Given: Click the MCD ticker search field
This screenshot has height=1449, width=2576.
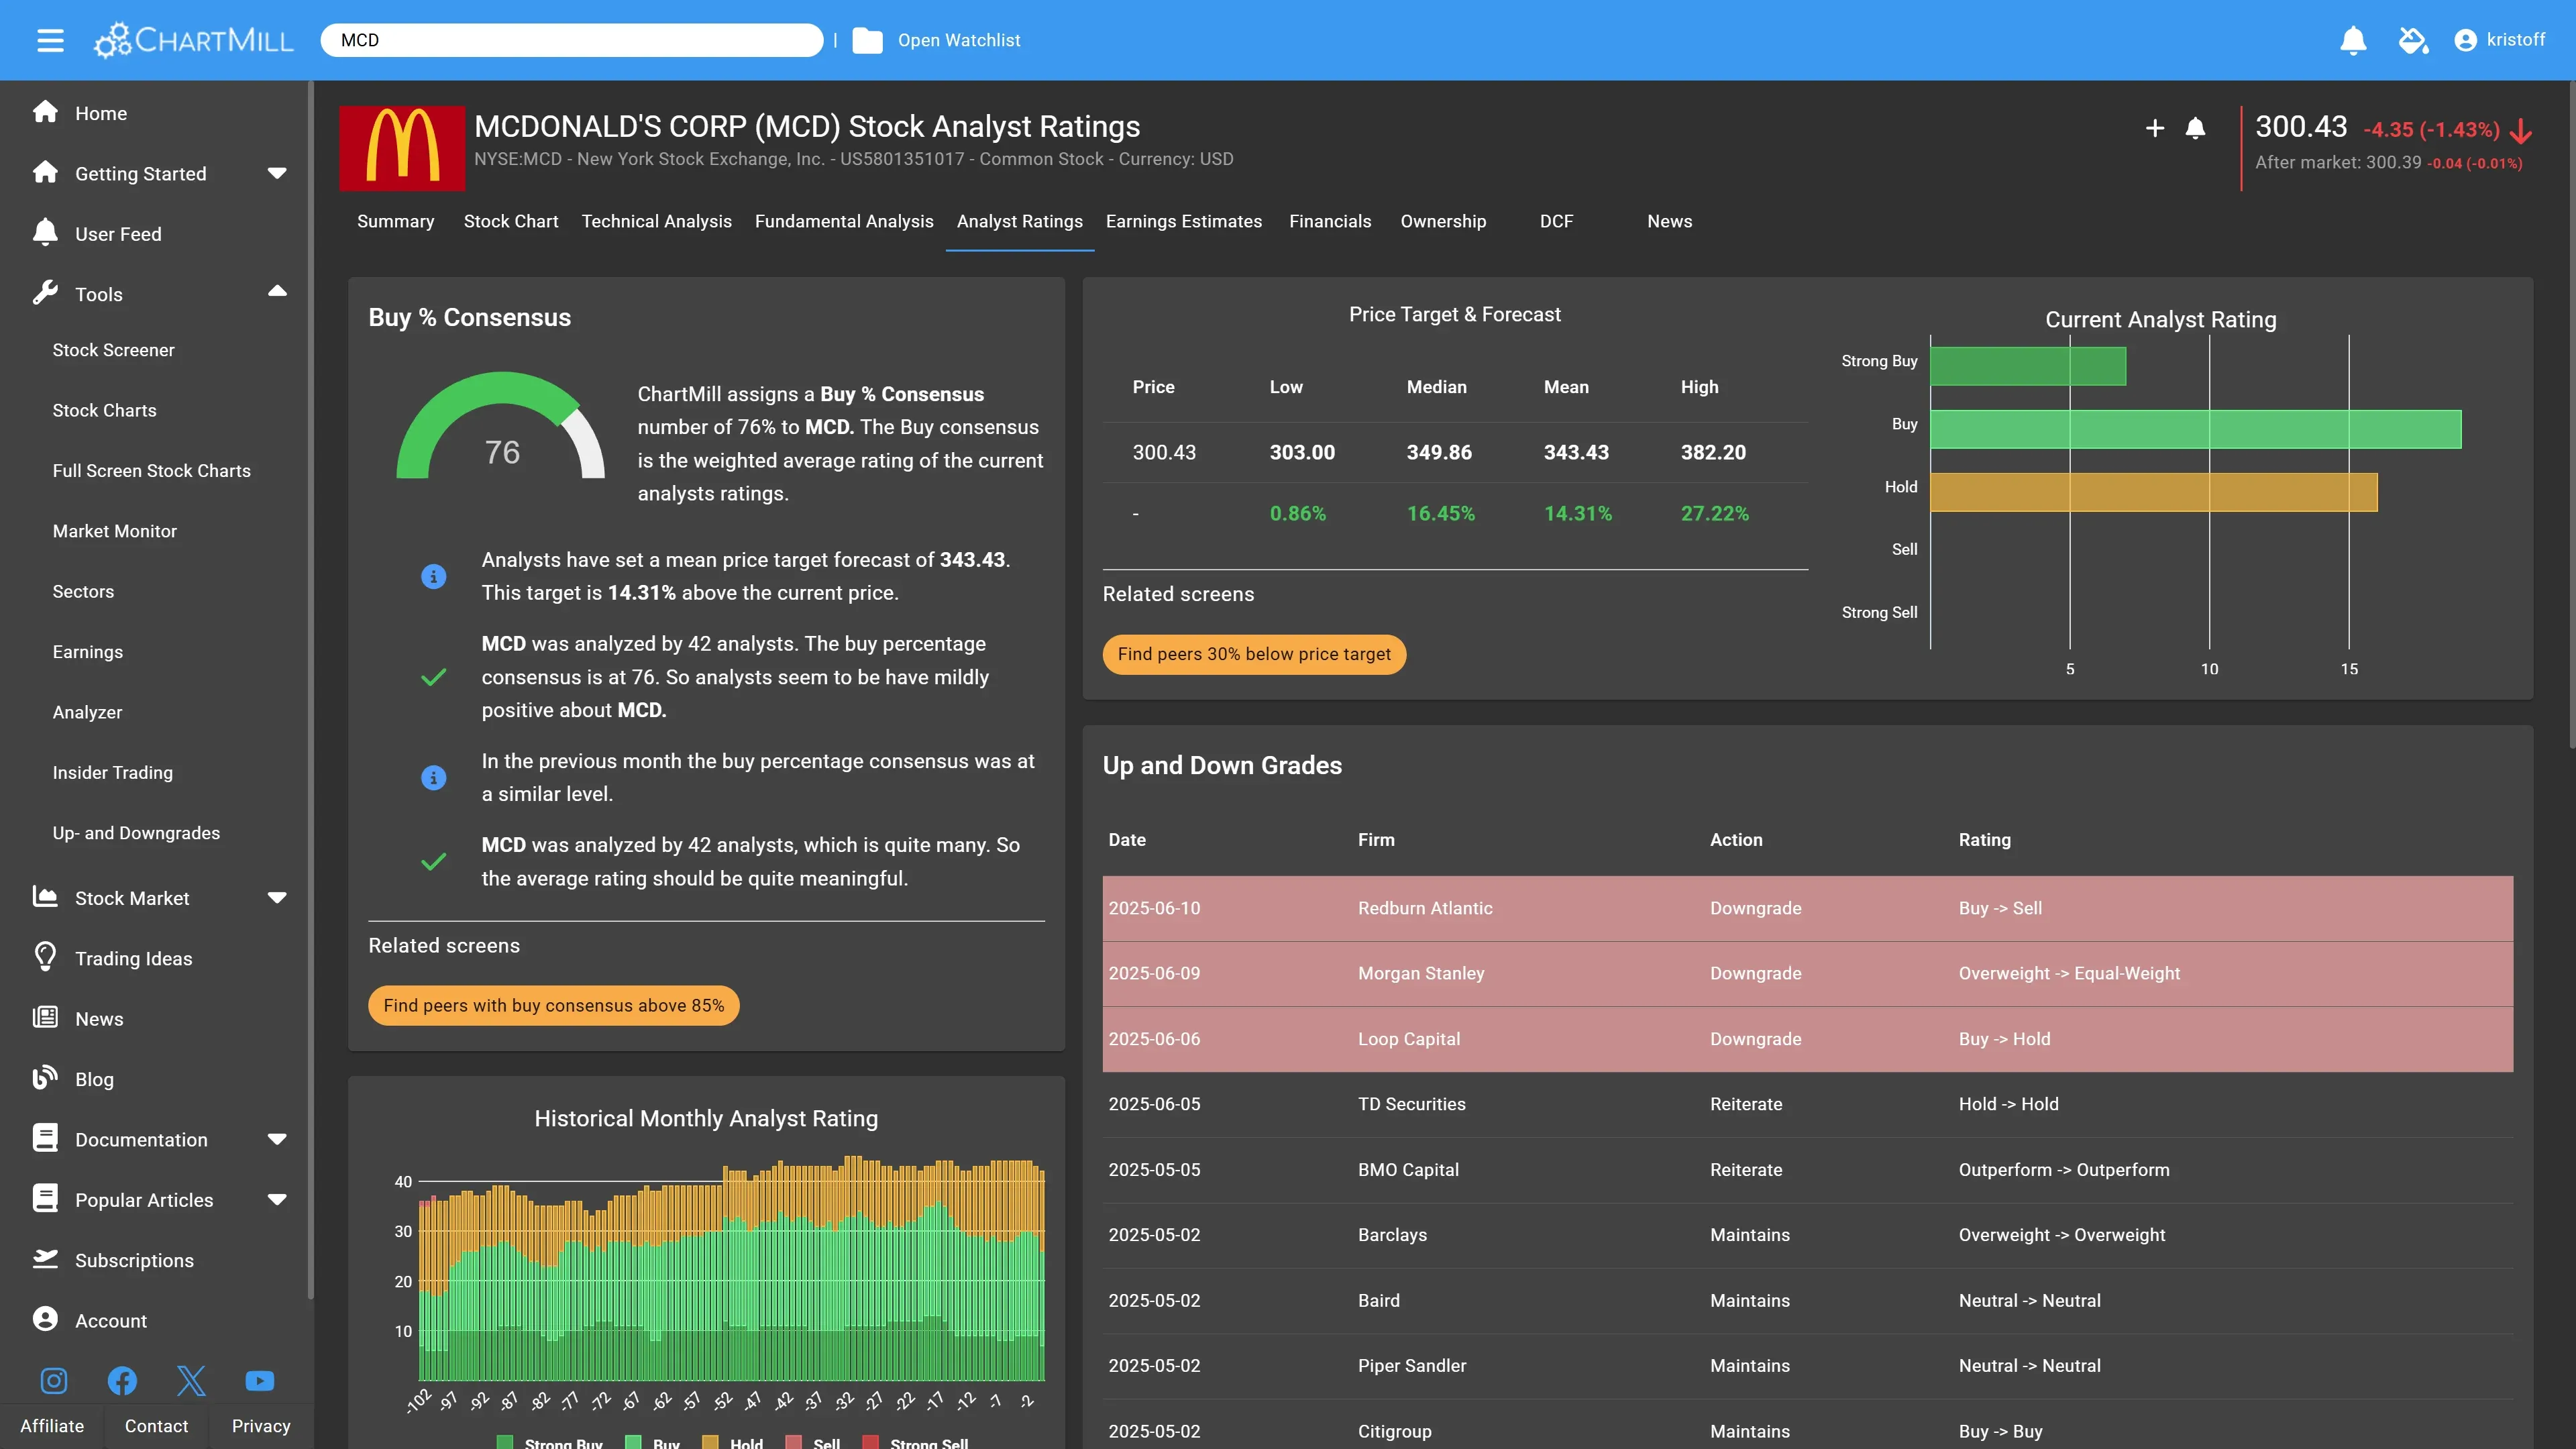Looking at the screenshot, I should 572,40.
